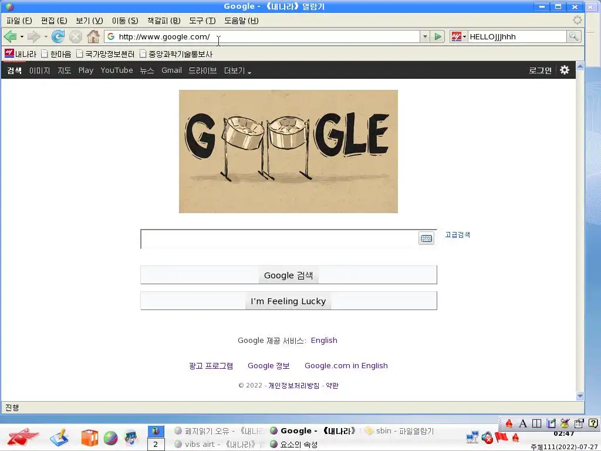Click the network computers tray icon

click(472, 437)
